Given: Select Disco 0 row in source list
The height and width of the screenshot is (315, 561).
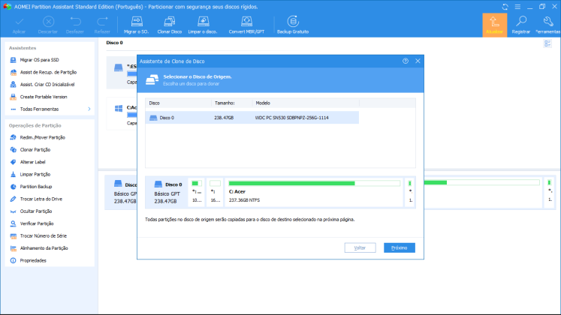Looking at the screenshot, I should pos(252,118).
